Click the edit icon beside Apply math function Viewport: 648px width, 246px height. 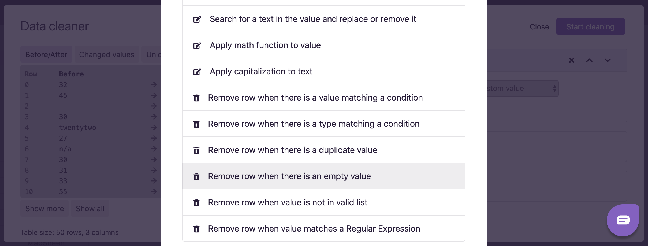click(x=197, y=45)
